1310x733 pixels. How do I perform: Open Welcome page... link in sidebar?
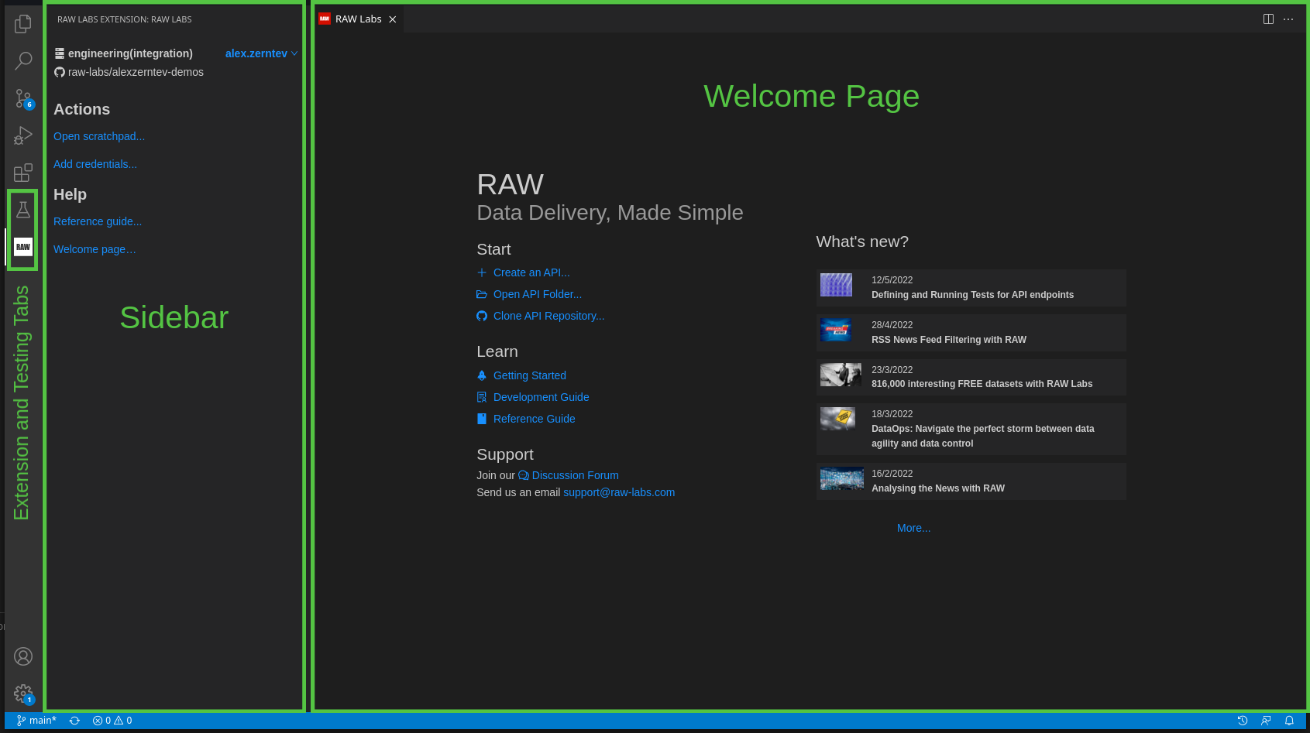95,249
